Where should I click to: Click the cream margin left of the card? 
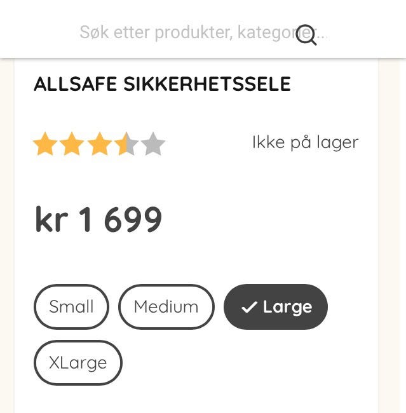pyautogui.click(x=7, y=254)
